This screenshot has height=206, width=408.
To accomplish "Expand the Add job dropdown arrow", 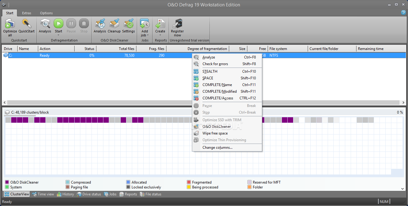I will click(x=148, y=35).
